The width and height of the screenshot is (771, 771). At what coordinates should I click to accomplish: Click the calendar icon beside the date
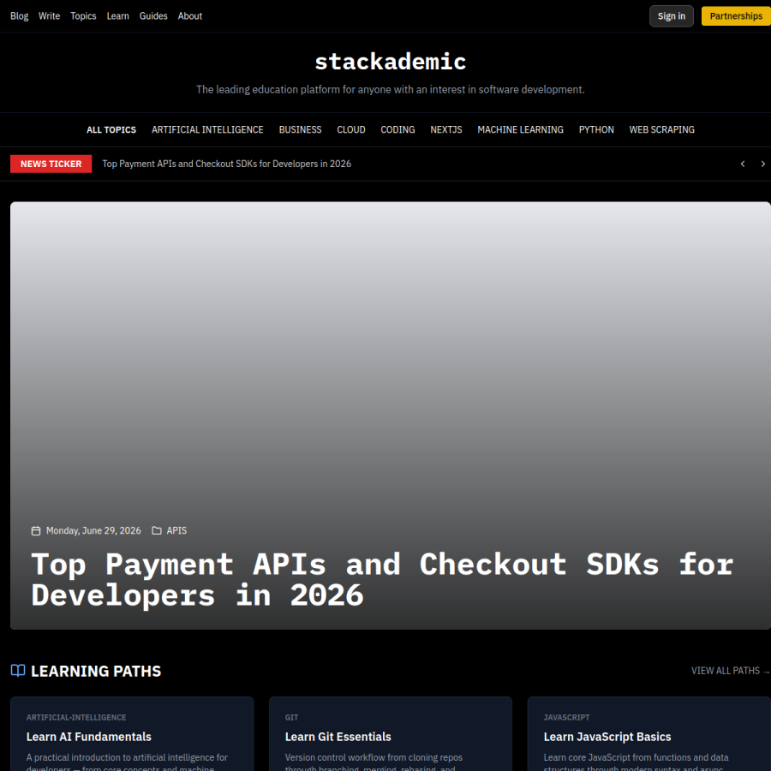(36, 530)
